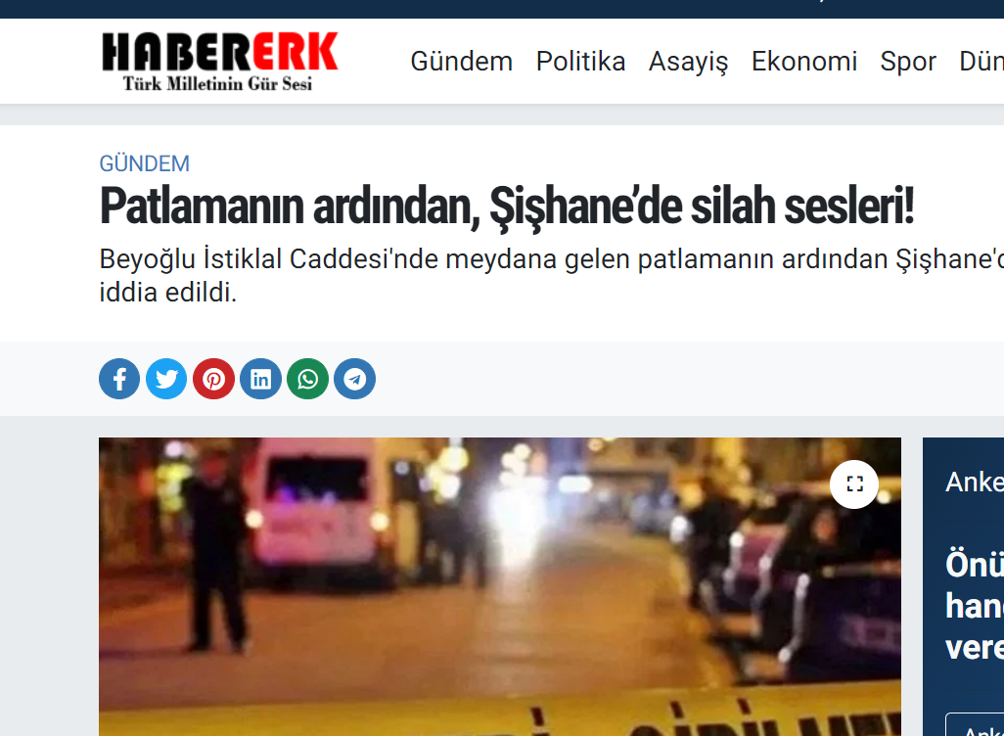Open the Ekonomi section
Image resolution: width=1004 pixels, height=736 pixels.
click(x=804, y=62)
